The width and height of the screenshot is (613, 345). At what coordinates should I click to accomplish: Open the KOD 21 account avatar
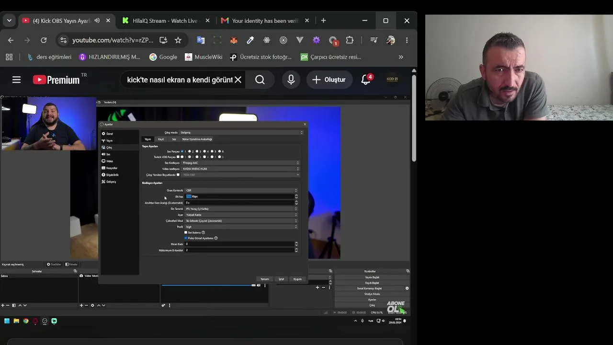[x=392, y=80]
